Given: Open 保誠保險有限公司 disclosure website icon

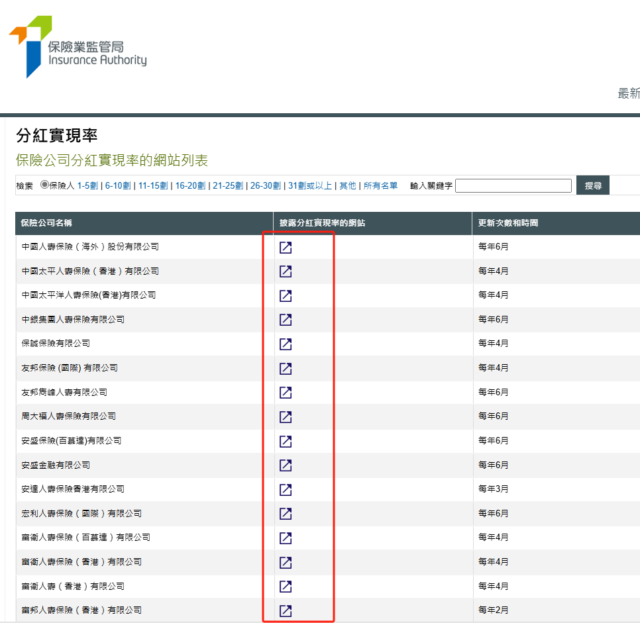Looking at the screenshot, I should [286, 344].
